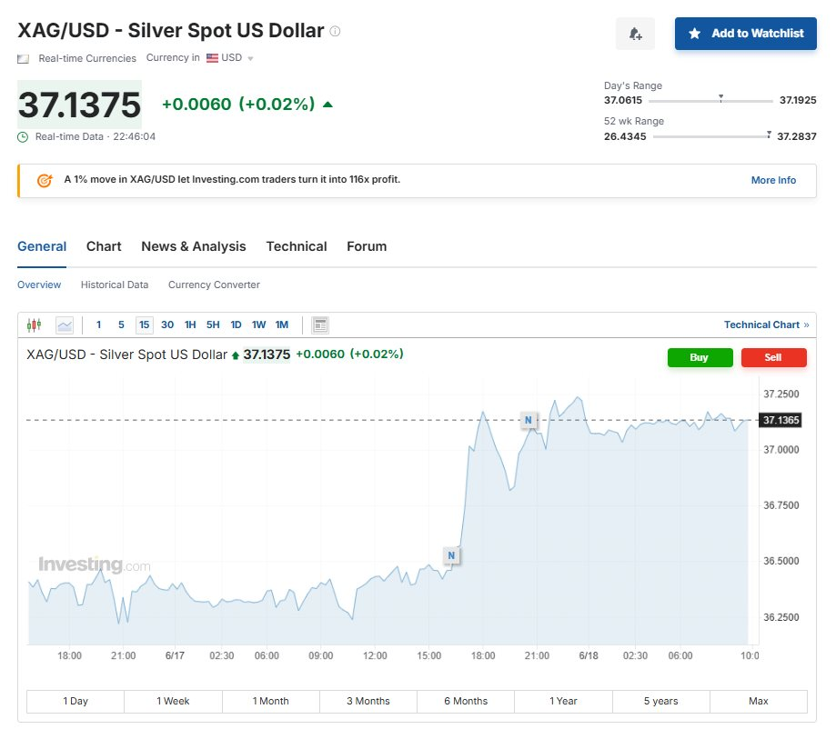
Task: Open the chart data table view icon
Action: (x=320, y=325)
